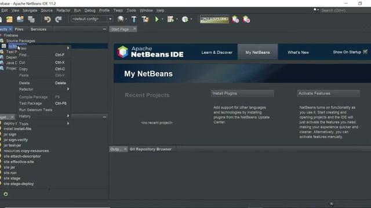Click the last toolbar icon on right
Screen dimensions: 371x208
pos(246,19)
